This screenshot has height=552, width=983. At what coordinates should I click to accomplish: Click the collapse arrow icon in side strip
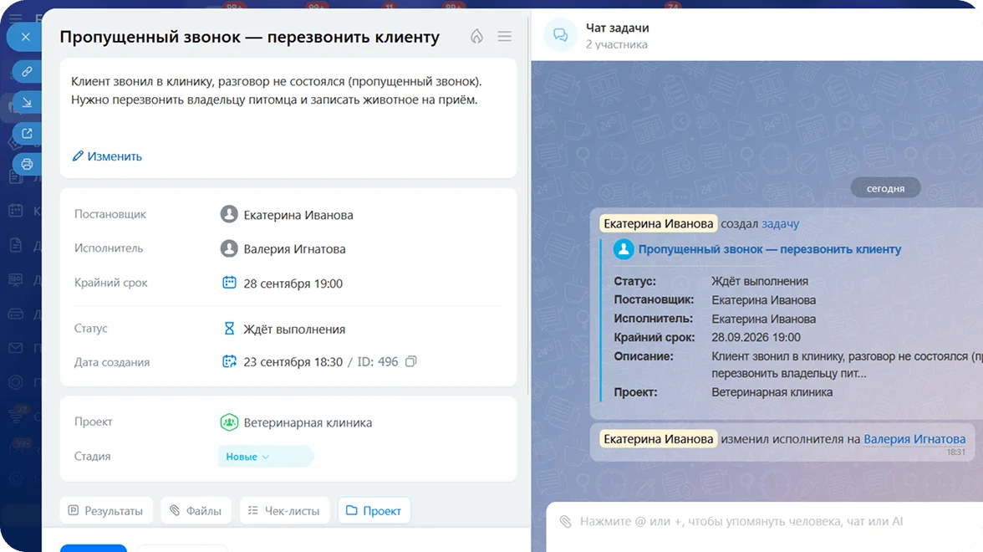click(27, 102)
